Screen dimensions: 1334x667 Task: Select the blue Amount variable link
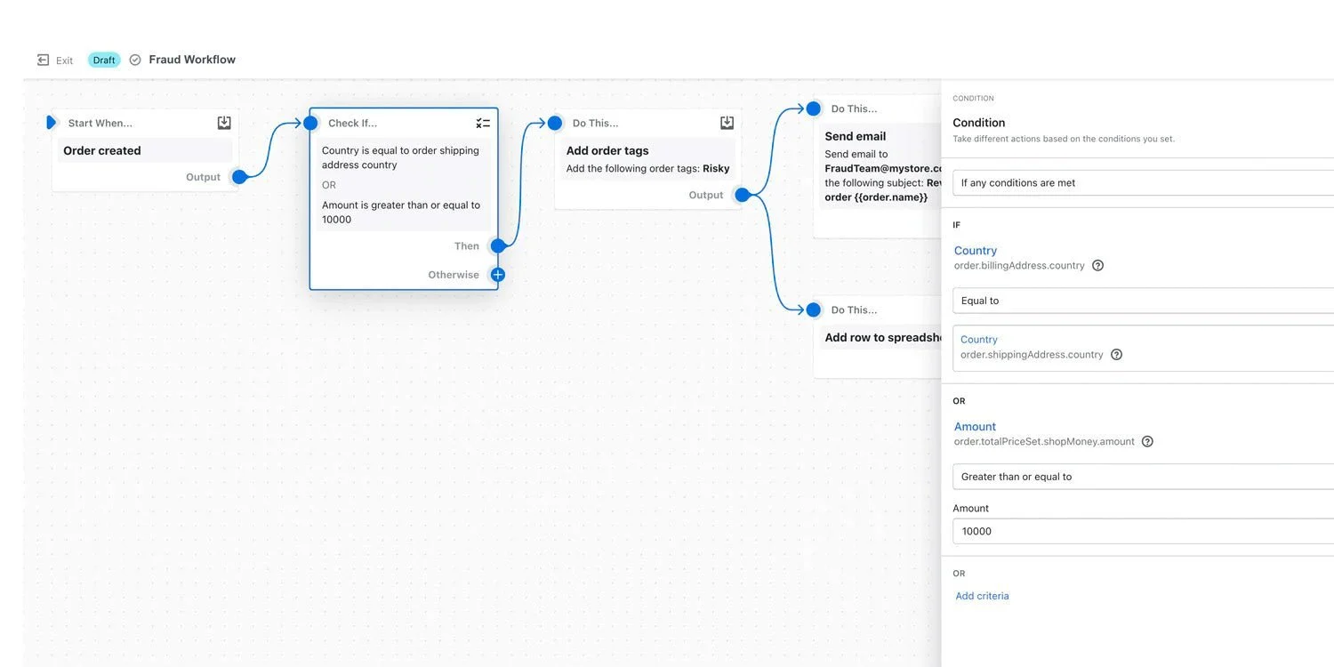point(974,426)
